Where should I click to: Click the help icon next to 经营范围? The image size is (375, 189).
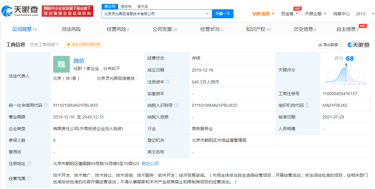tap(29, 179)
